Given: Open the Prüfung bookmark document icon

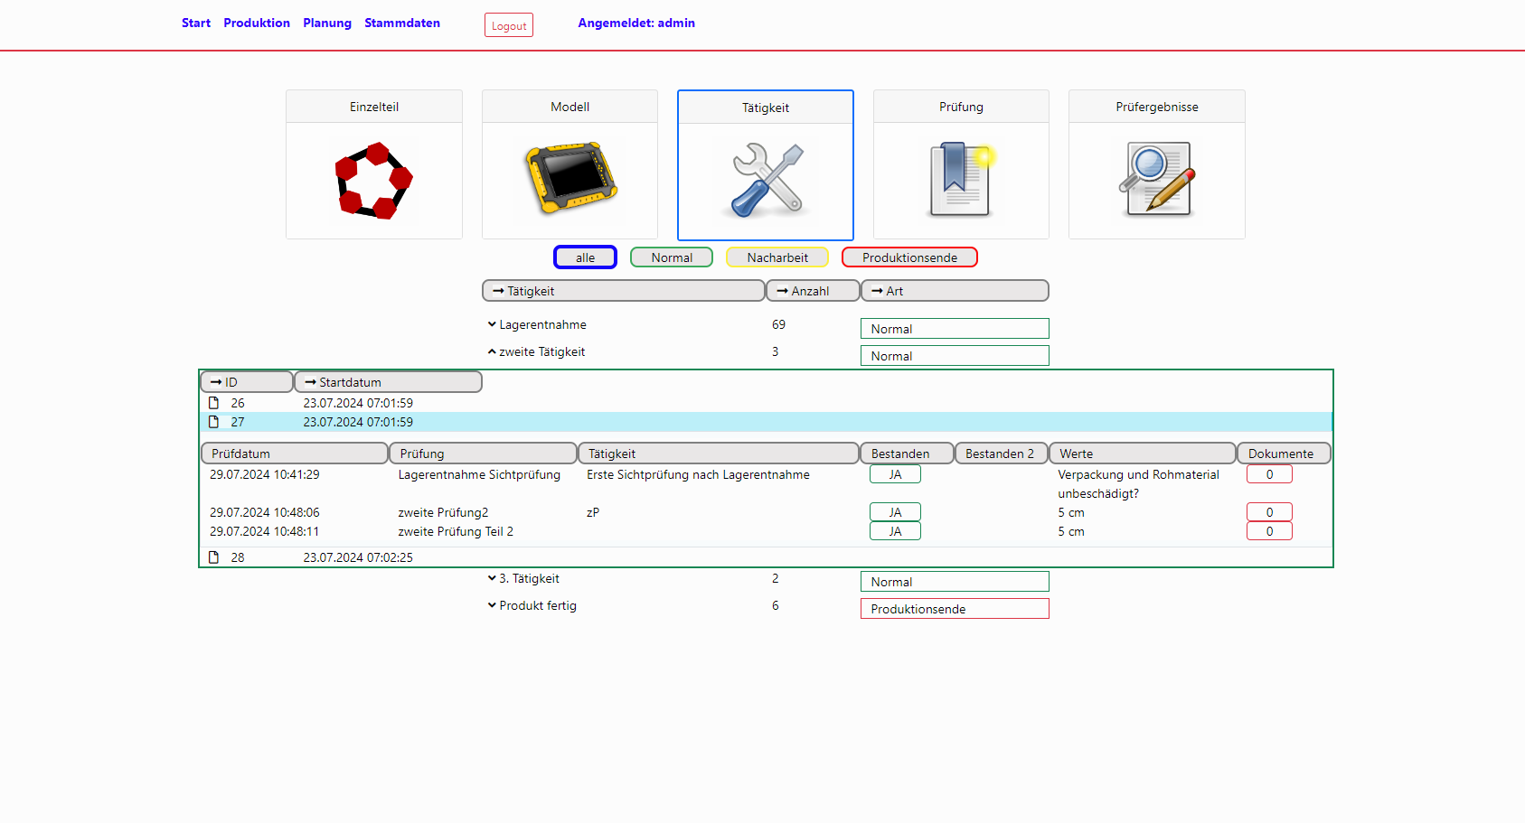Looking at the screenshot, I should (x=960, y=179).
